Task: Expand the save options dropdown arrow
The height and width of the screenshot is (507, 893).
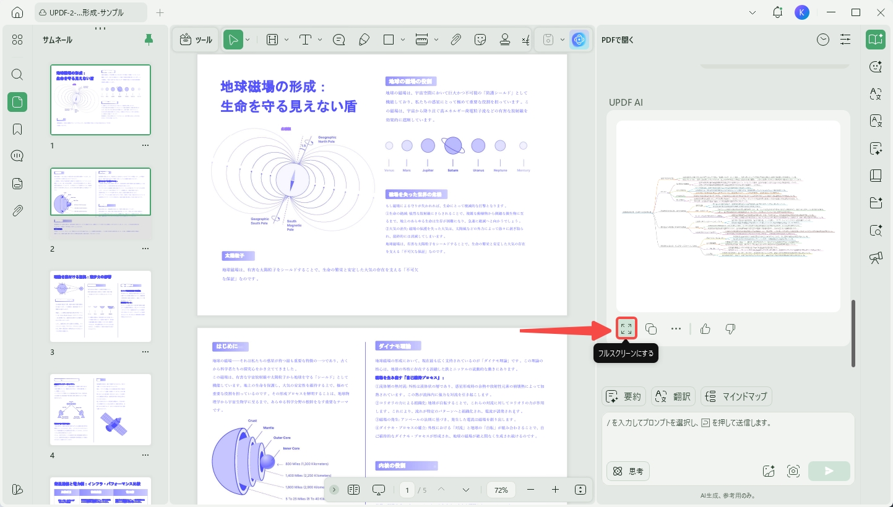Action: [x=562, y=40]
